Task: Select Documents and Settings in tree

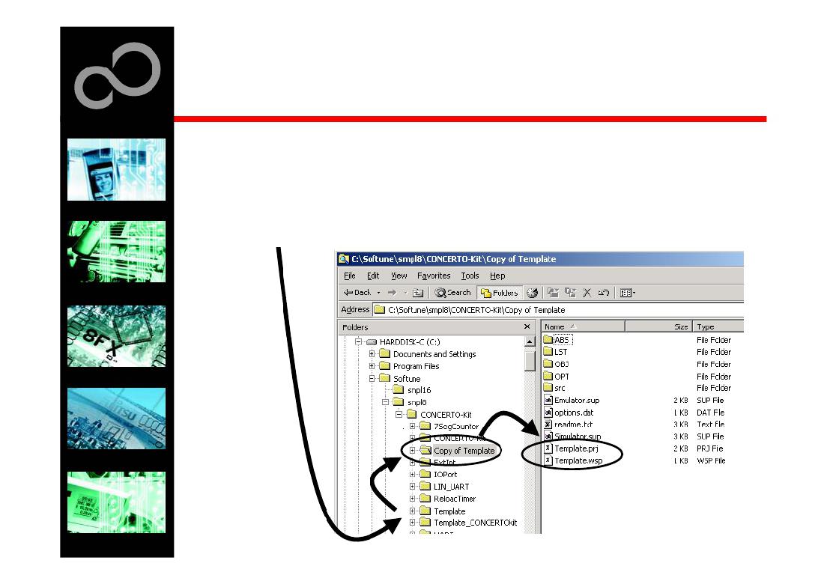Action: point(434,353)
